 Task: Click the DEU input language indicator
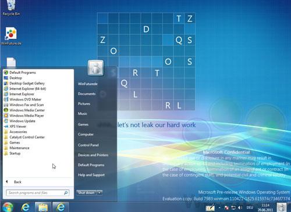pyautogui.click(x=250, y=207)
